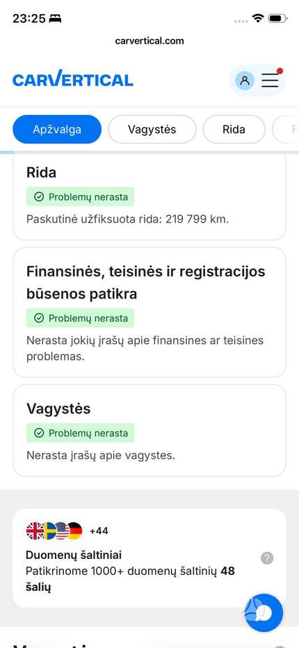299x648 pixels.
Task: Open the Duomenų šaltiniai data sources card
Action: coord(149,558)
